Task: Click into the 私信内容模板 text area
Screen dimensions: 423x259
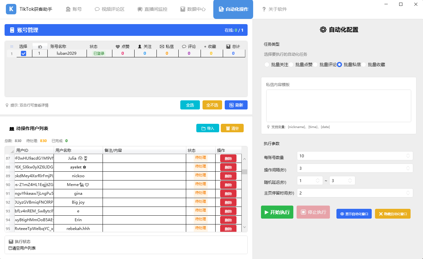Action: click(338, 106)
